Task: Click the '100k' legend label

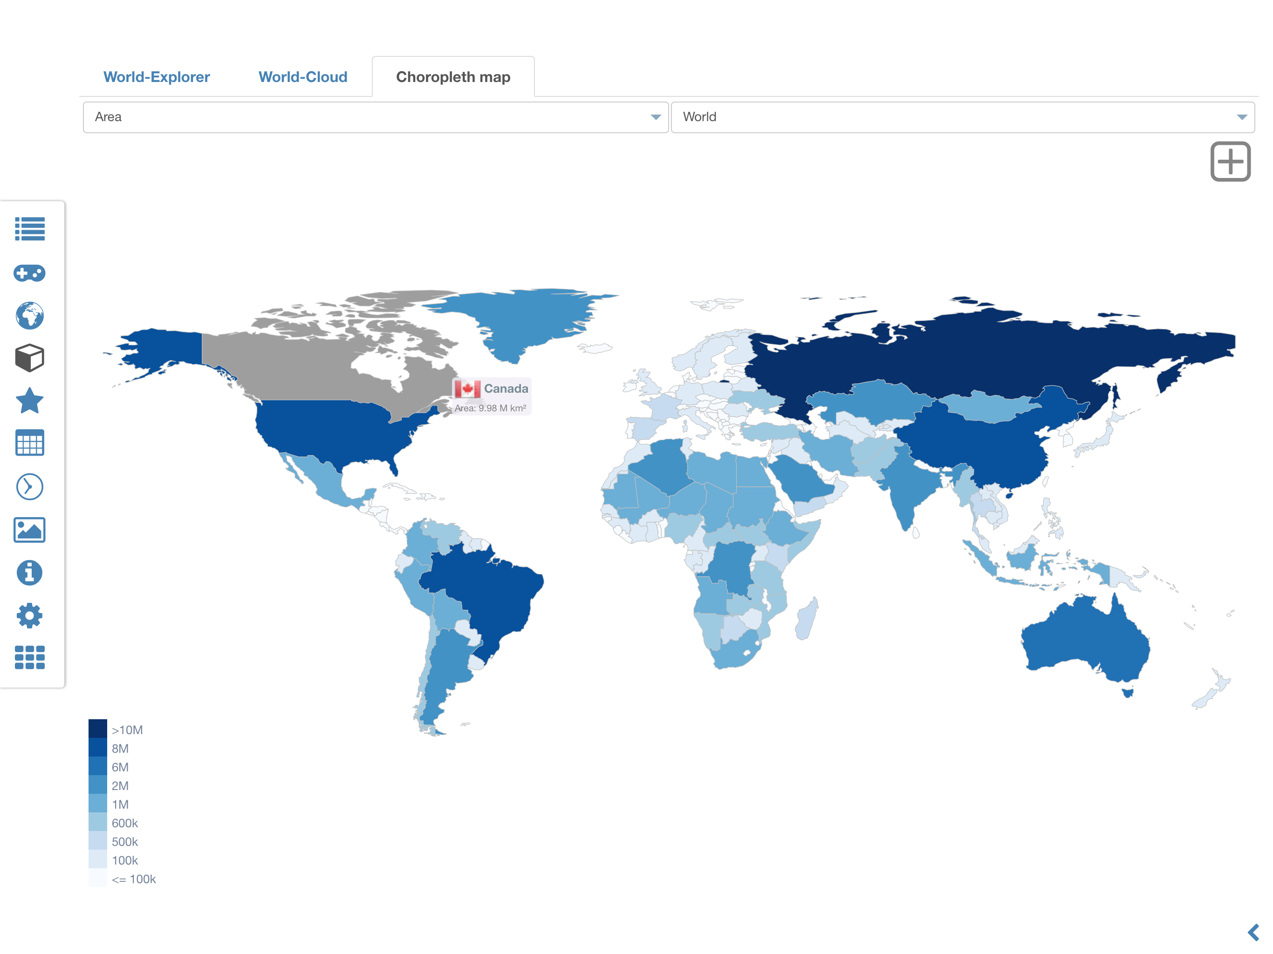Action: coord(125,860)
